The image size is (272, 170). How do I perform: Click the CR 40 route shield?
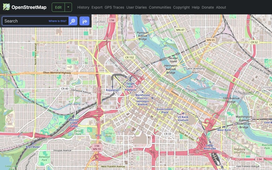[65, 89]
